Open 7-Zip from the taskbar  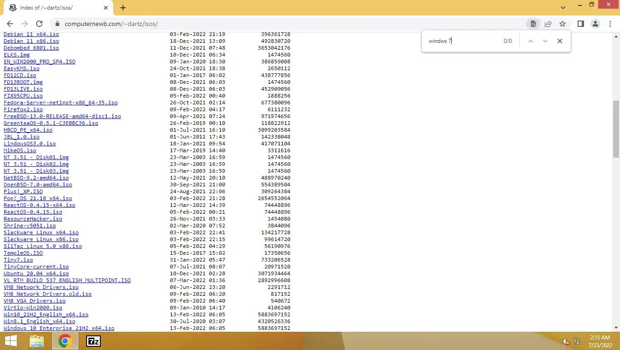(x=93, y=341)
